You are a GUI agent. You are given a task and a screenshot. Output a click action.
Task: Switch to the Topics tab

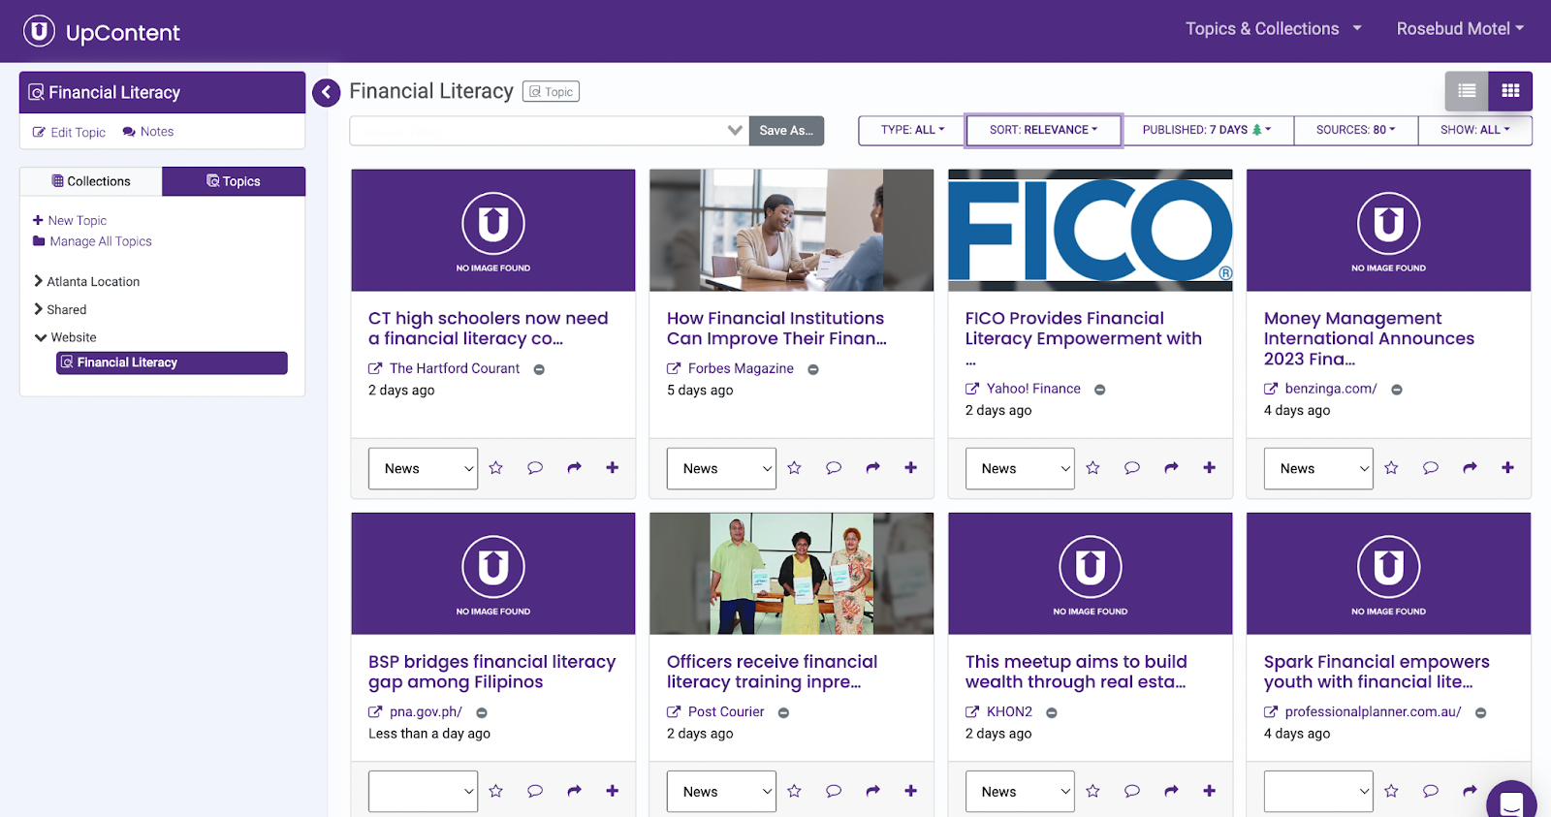click(234, 181)
